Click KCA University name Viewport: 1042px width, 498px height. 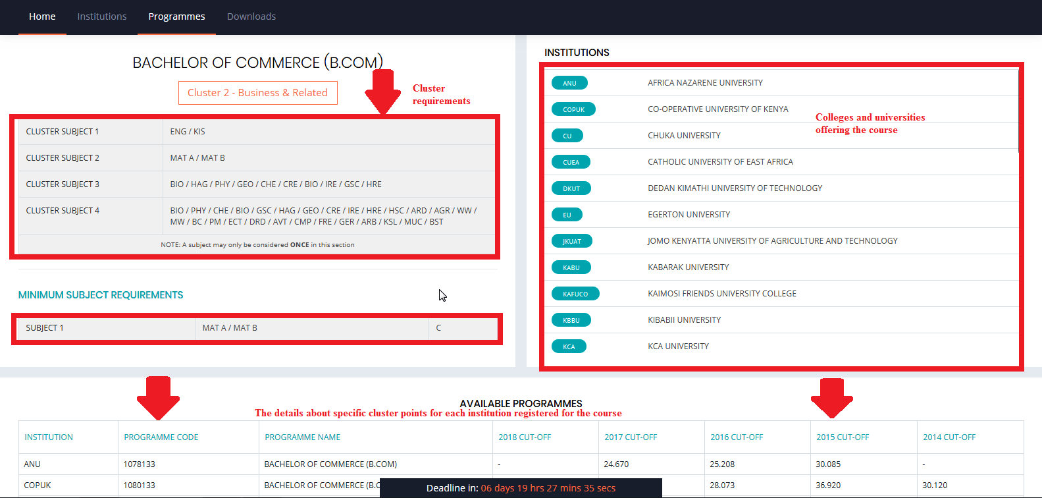point(678,346)
